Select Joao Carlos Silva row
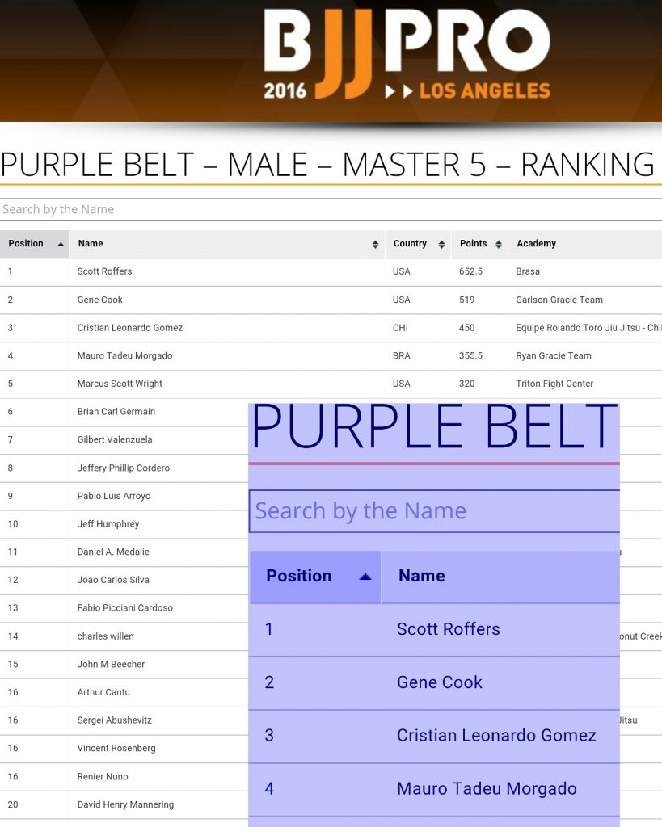This screenshot has width=662, height=827. [124, 580]
